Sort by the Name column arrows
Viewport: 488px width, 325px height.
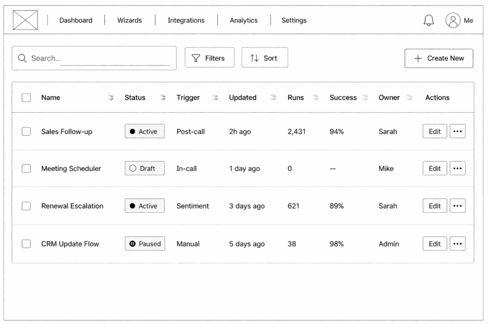tap(111, 98)
